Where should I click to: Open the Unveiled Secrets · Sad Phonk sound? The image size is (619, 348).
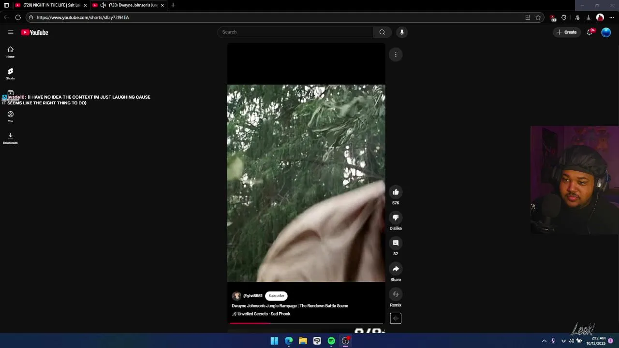click(261, 314)
